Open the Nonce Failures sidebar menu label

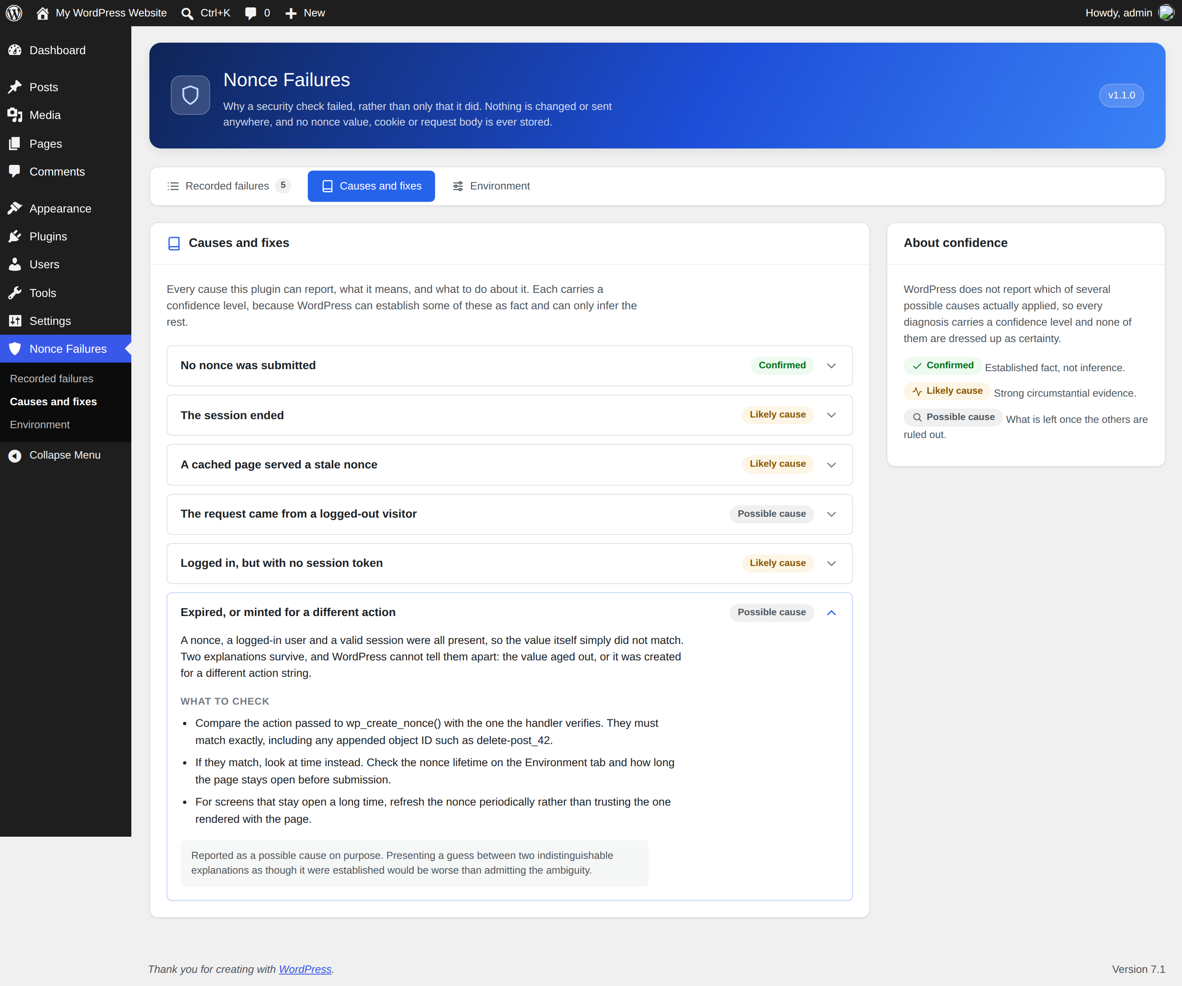pos(68,349)
